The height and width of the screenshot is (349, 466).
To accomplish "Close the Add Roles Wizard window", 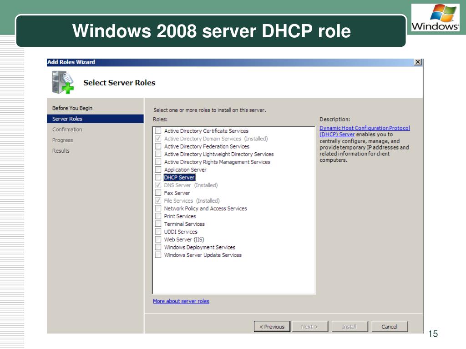I will pyautogui.click(x=418, y=62).
